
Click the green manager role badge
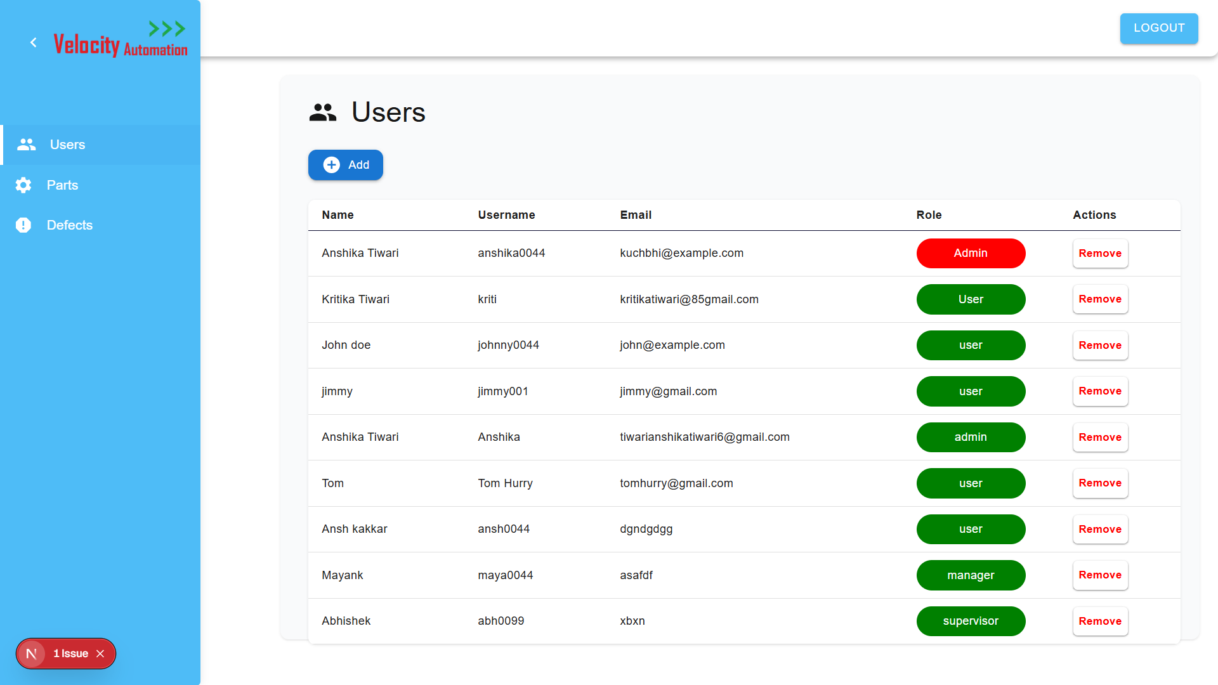[970, 575]
